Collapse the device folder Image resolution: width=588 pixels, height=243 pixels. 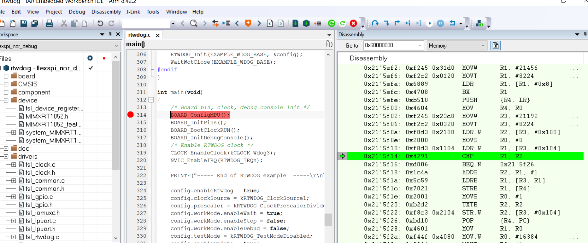6,100
